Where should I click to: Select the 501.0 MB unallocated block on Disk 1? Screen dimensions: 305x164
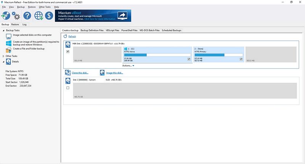[97, 55]
